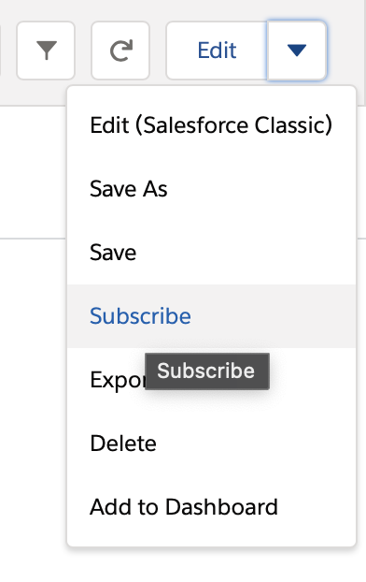The image size is (366, 582).
Task: Choose Edit (Salesforce Classic) menu entry
Action: 211,125
